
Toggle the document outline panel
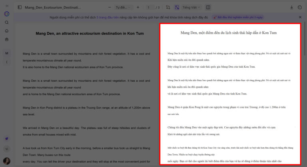20,7
